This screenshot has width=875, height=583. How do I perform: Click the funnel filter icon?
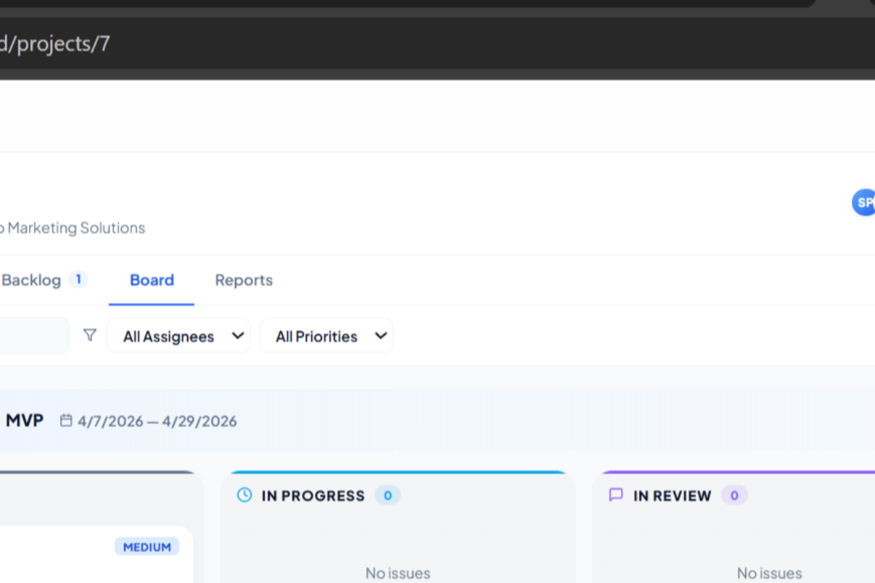pyautogui.click(x=90, y=335)
